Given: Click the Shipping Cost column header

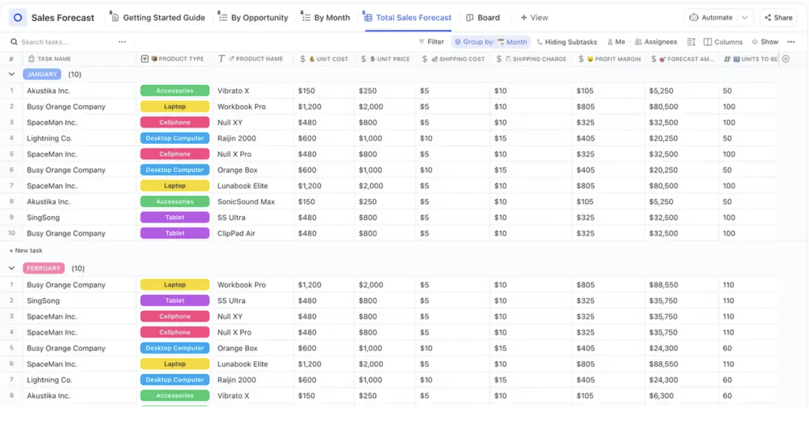Looking at the screenshot, I should tap(453, 59).
